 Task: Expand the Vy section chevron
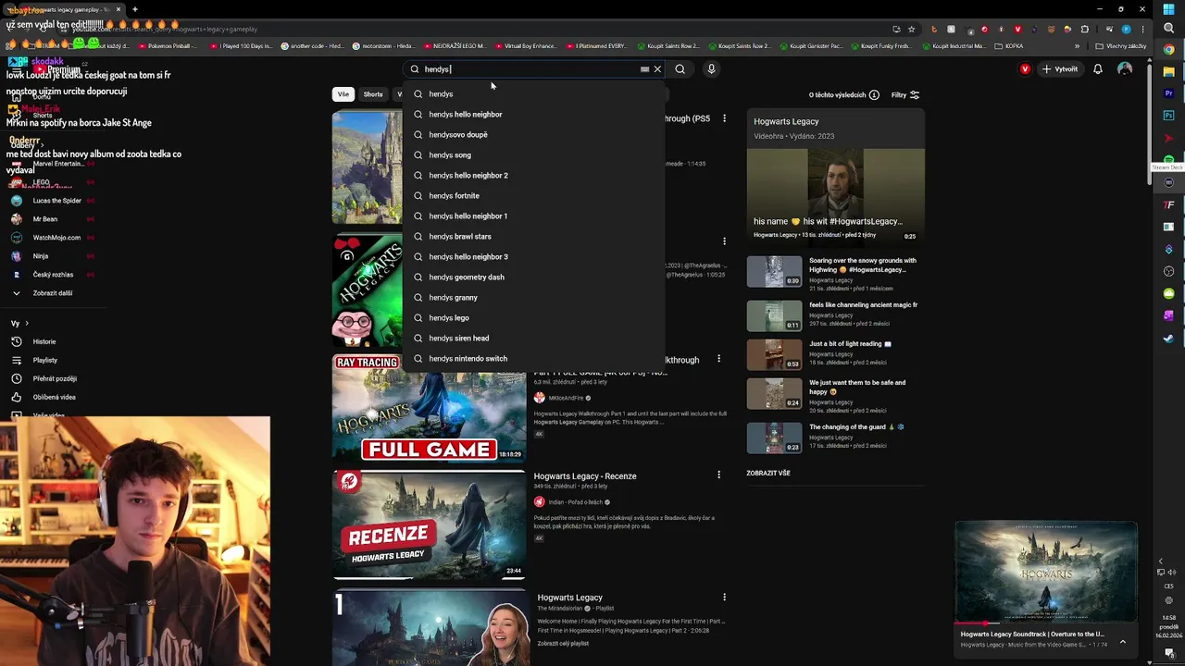click(x=27, y=324)
